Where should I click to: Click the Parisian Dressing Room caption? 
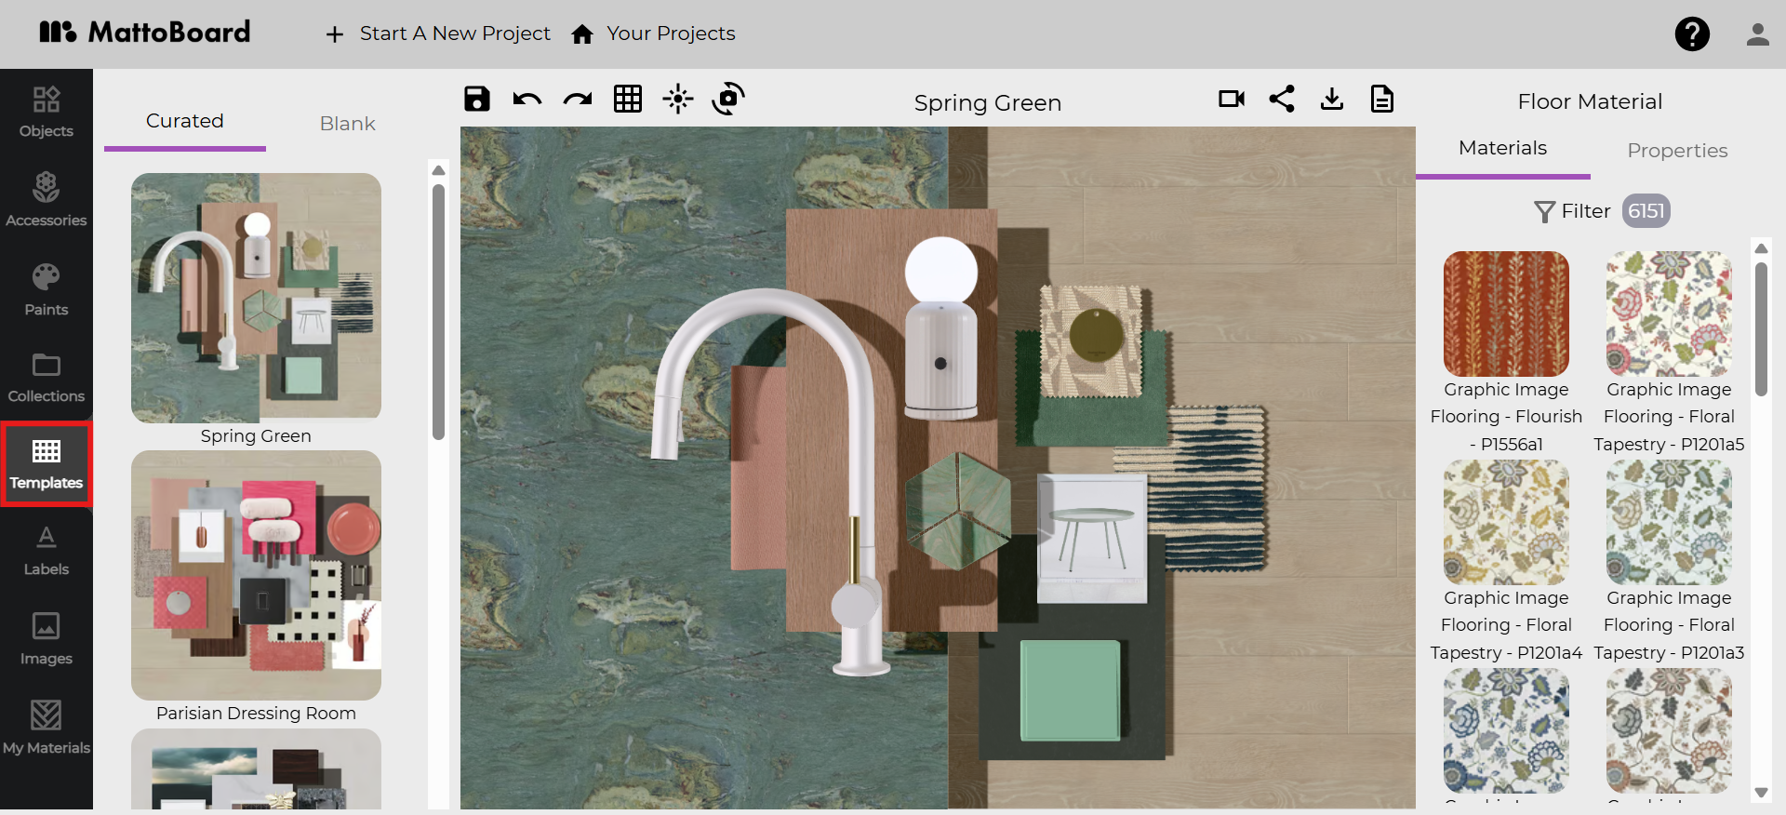(256, 714)
